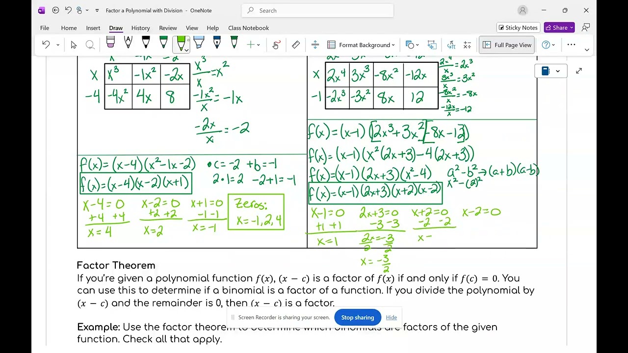
Task: Choose the Lasso Select tool
Action: click(90, 45)
